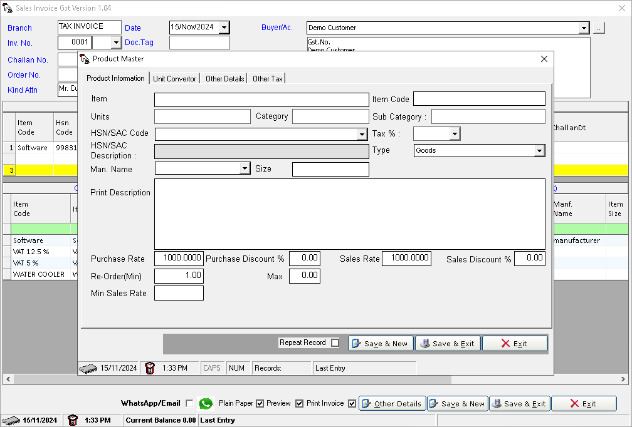Click the green WhatsApp icon
The width and height of the screenshot is (632, 427).
tap(206, 403)
